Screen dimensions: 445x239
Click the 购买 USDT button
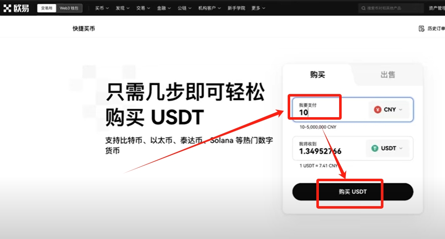click(353, 192)
